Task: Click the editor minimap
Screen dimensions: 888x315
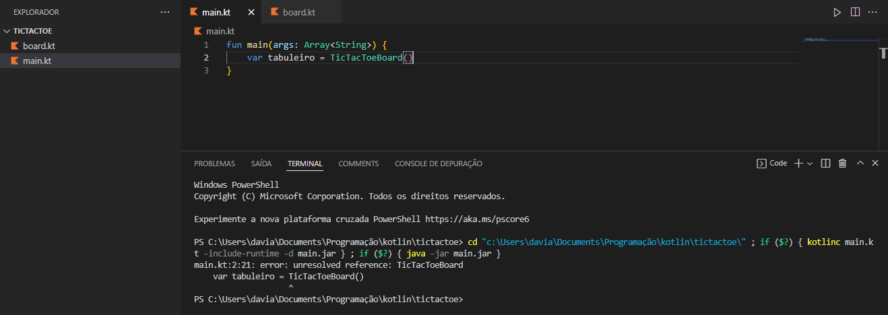Action: click(x=840, y=40)
